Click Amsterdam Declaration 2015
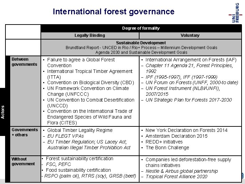245x184 pixels. (x=176, y=136)
